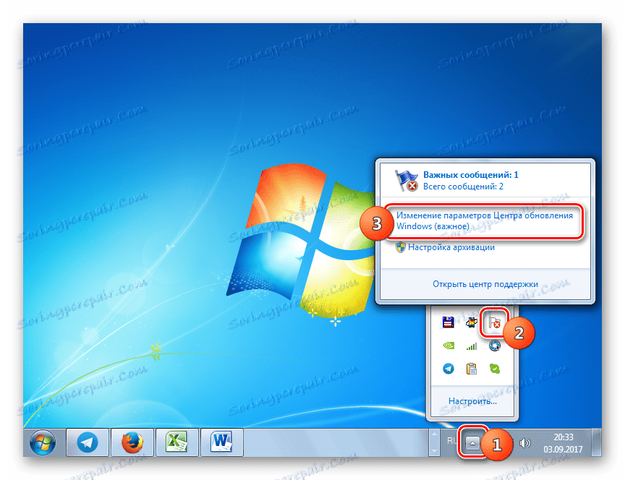Open Word from the taskbar
The width and height of the screenshot is (625, 480).
coord(221,442)
